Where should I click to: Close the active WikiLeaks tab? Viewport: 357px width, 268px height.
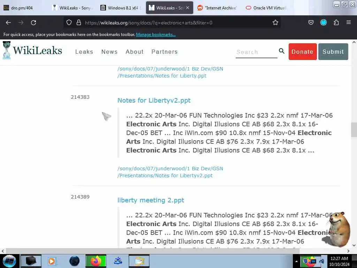tap(187, 8)
